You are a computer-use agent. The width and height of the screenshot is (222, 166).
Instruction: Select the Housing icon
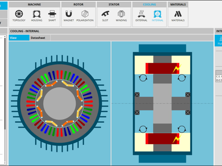[x=37, y=16]
